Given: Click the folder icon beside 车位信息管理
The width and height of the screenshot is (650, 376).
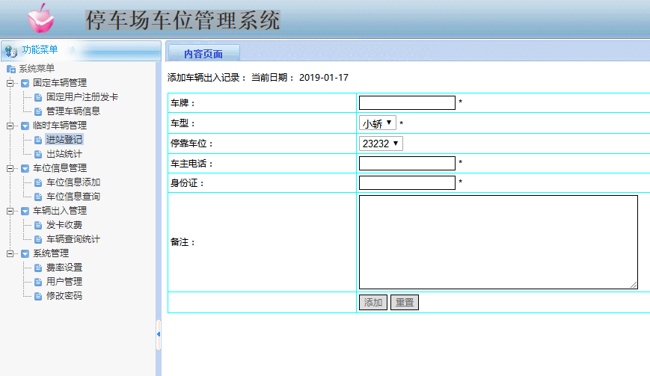Looking at the screenshot, I should 25,168.
